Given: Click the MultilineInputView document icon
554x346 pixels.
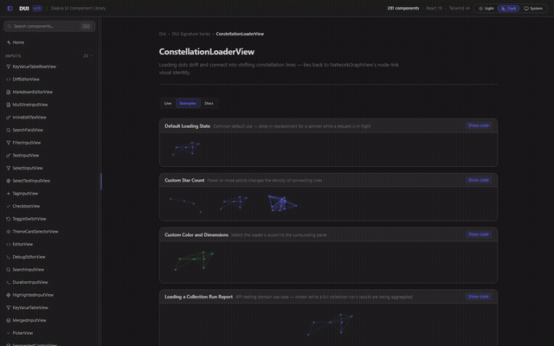Looking at the screenshot, I should pos(8,105).
